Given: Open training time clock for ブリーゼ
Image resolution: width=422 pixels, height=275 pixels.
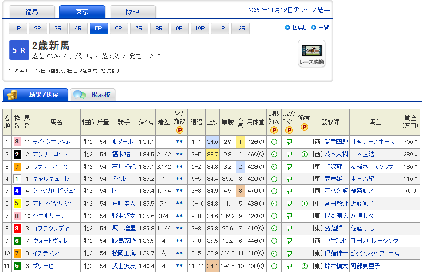Looking at the screenshot, I should coord(274,266).
